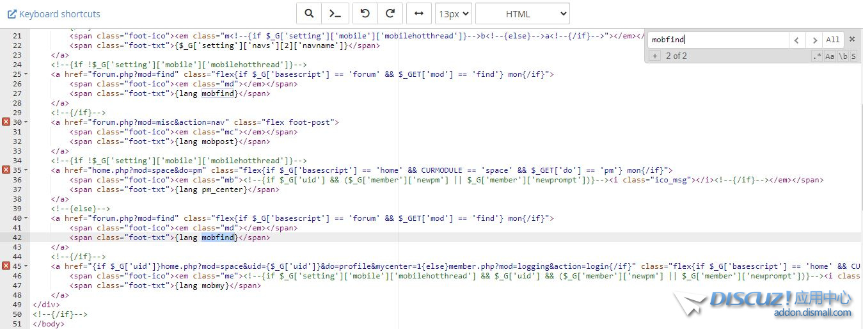Toggle case sensitive search (Aa)

[830, 56]
